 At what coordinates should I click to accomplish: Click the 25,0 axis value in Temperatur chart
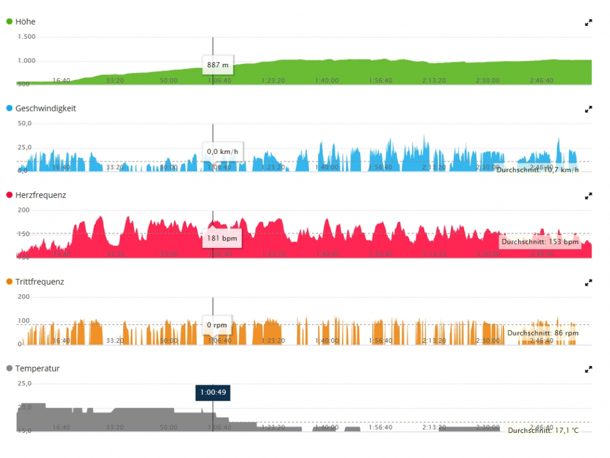tap(24, 383)
